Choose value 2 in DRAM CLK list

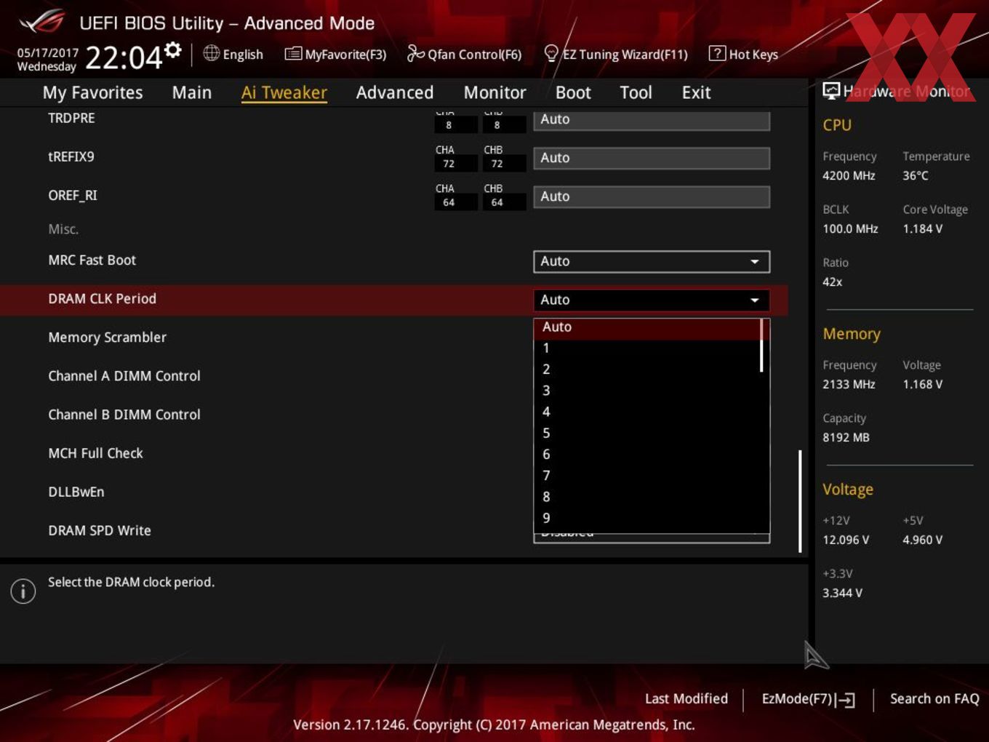(646, 370)
